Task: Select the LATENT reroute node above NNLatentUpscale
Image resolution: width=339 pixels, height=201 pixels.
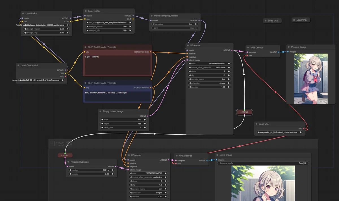Action: [65, 155]
